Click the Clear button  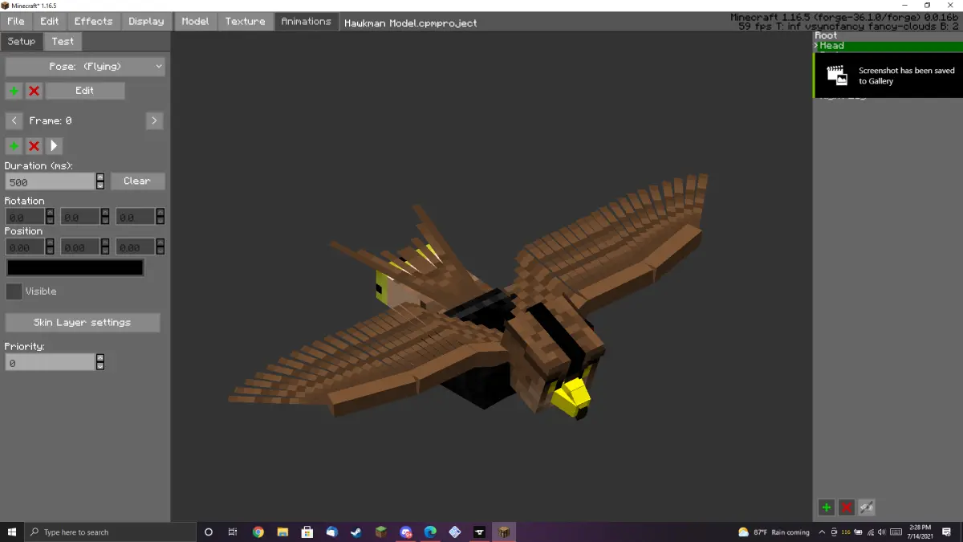tap(137, 181)
